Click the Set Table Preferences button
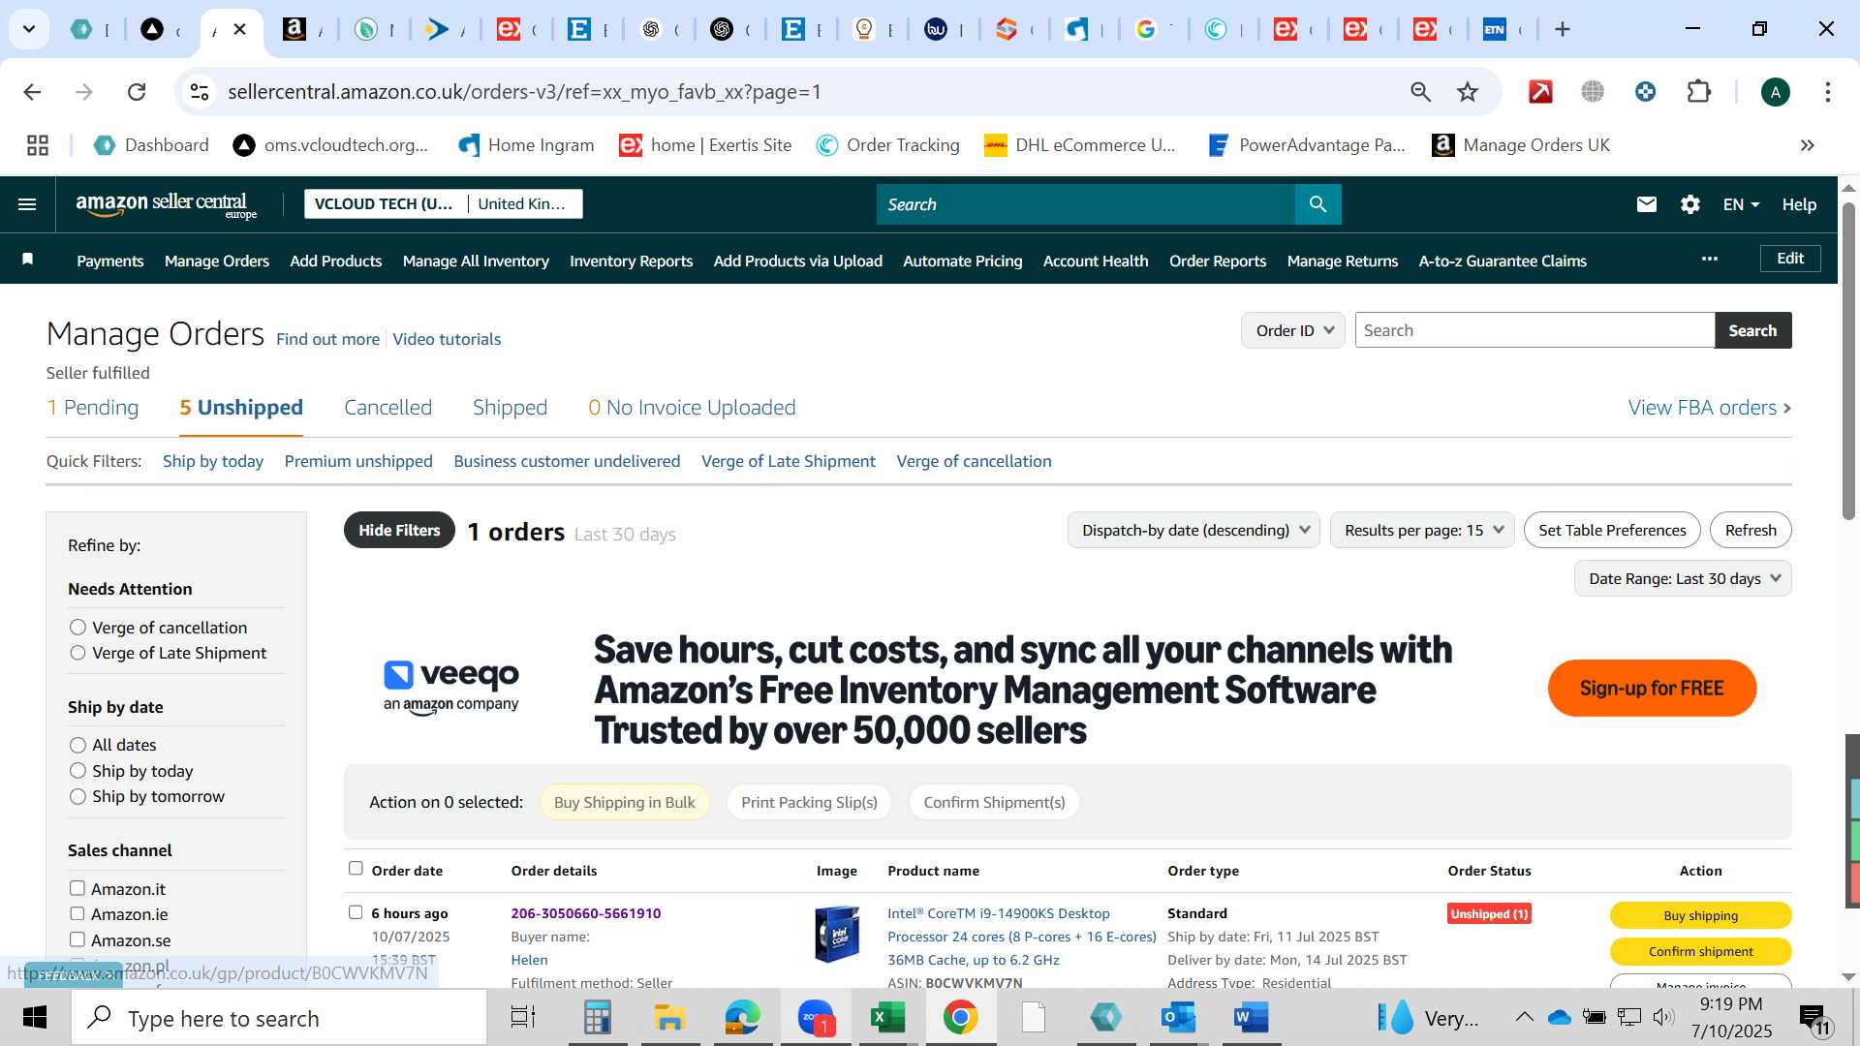 point(1612,530)
